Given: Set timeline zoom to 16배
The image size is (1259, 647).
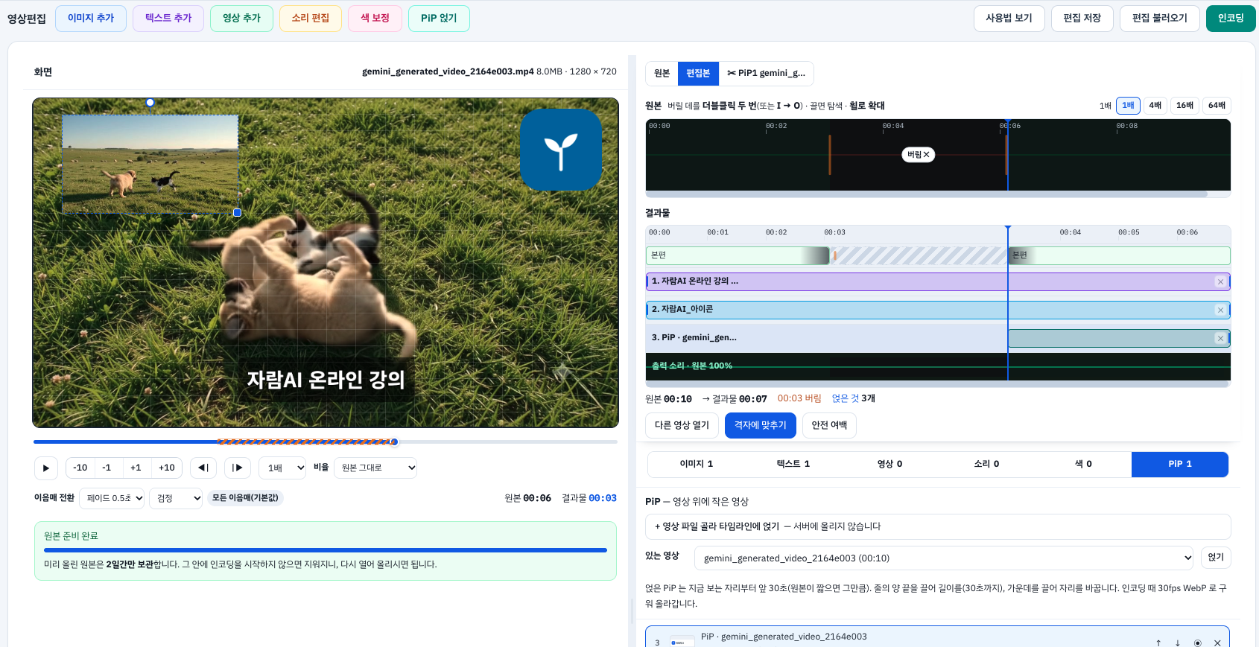Looking at the screenshot, I should click(1185, 106).
